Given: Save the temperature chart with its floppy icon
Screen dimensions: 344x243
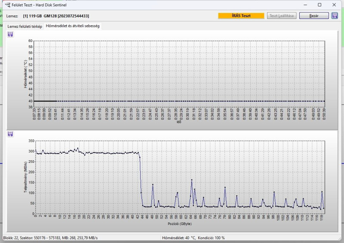Looking at the screenshot, I should point(10,34).
